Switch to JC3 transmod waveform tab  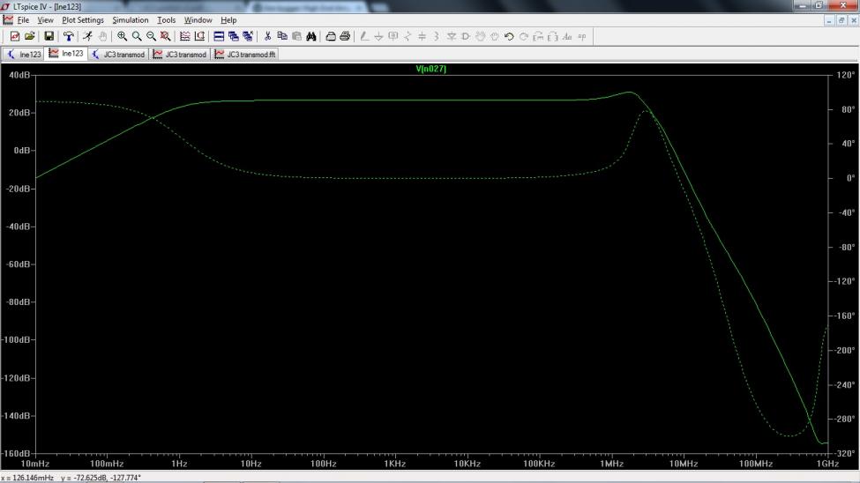180,55
